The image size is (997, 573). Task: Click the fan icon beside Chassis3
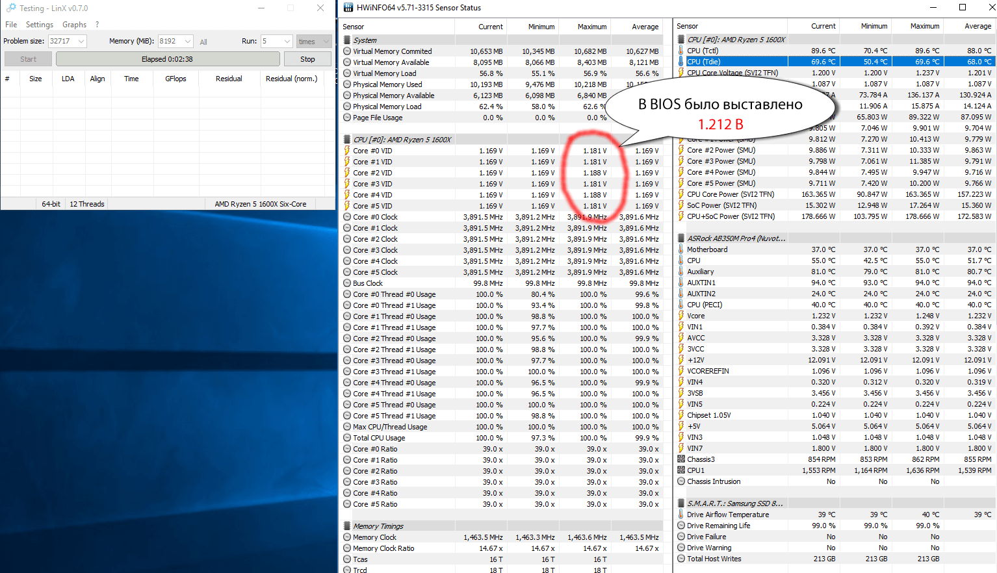pos(681,459)
